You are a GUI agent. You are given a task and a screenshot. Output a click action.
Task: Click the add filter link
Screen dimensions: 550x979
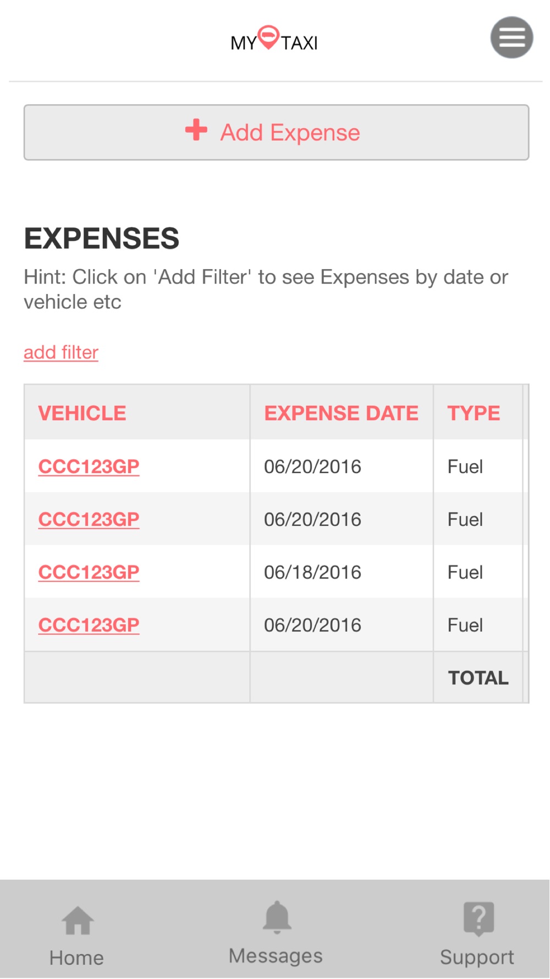click(x=61, y=352)
